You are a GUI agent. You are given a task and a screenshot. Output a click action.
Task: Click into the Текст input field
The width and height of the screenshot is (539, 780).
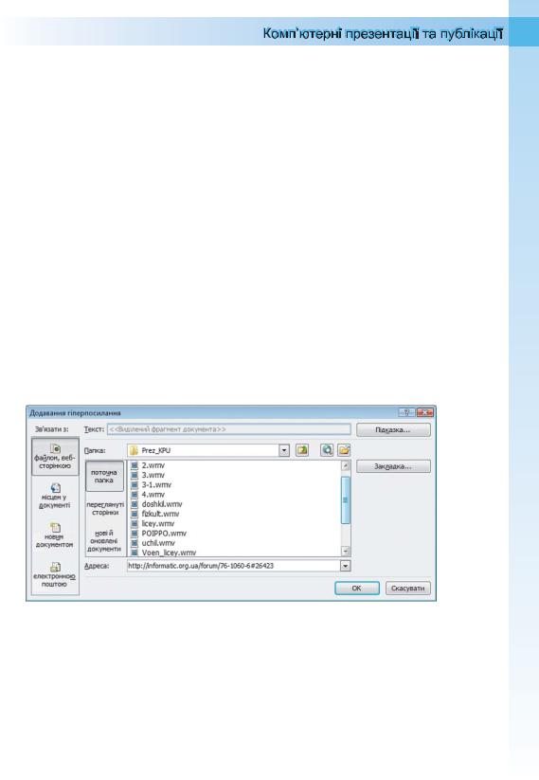(229, 429)
